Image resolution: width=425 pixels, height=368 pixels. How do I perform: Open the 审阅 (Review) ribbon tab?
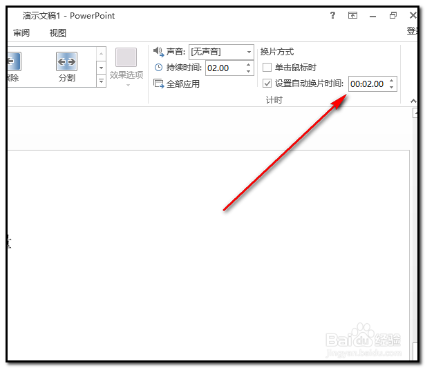21,32
